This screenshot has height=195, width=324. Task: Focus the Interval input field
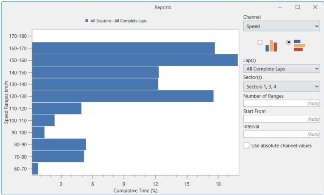point(282,134)
